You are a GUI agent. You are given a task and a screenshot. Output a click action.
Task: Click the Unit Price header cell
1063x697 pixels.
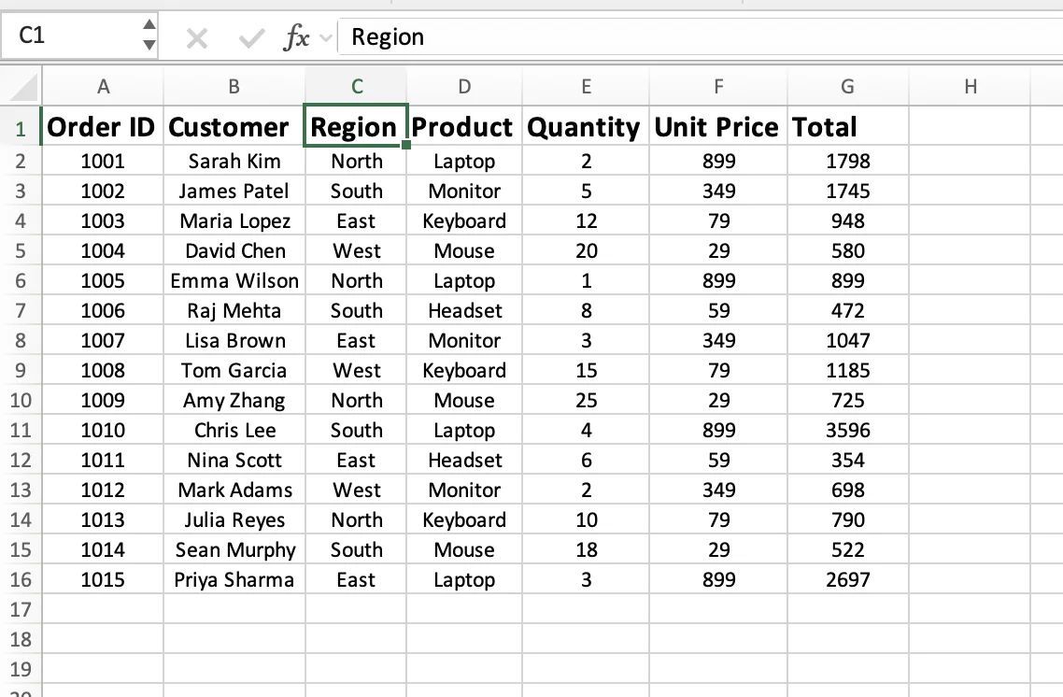pos(716,126)
